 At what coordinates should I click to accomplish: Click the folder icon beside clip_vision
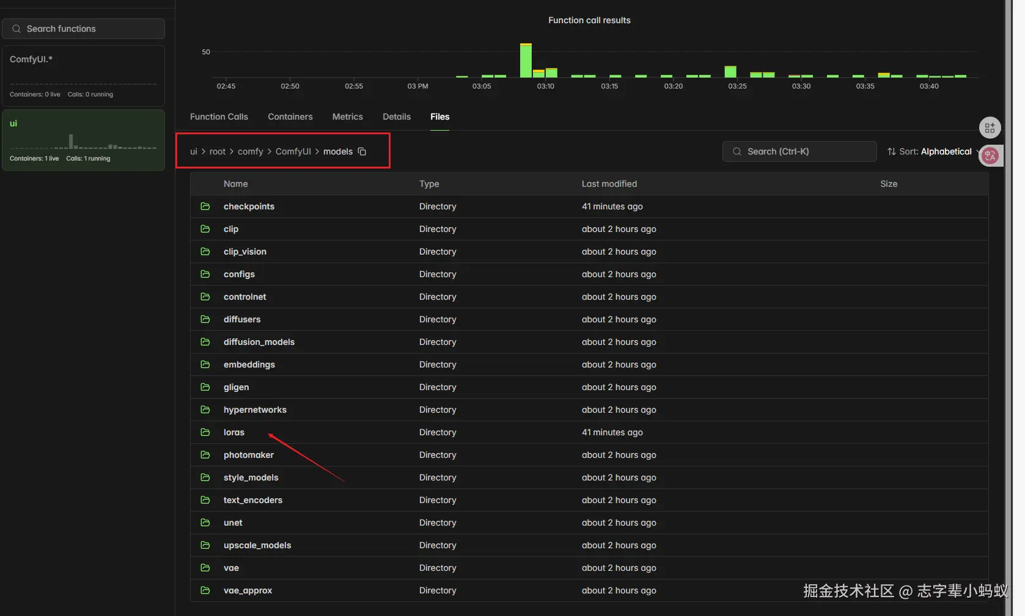(x=205, y=252)
